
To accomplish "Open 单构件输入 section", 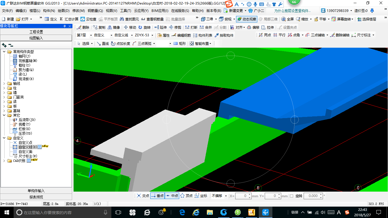I will 36,191.
